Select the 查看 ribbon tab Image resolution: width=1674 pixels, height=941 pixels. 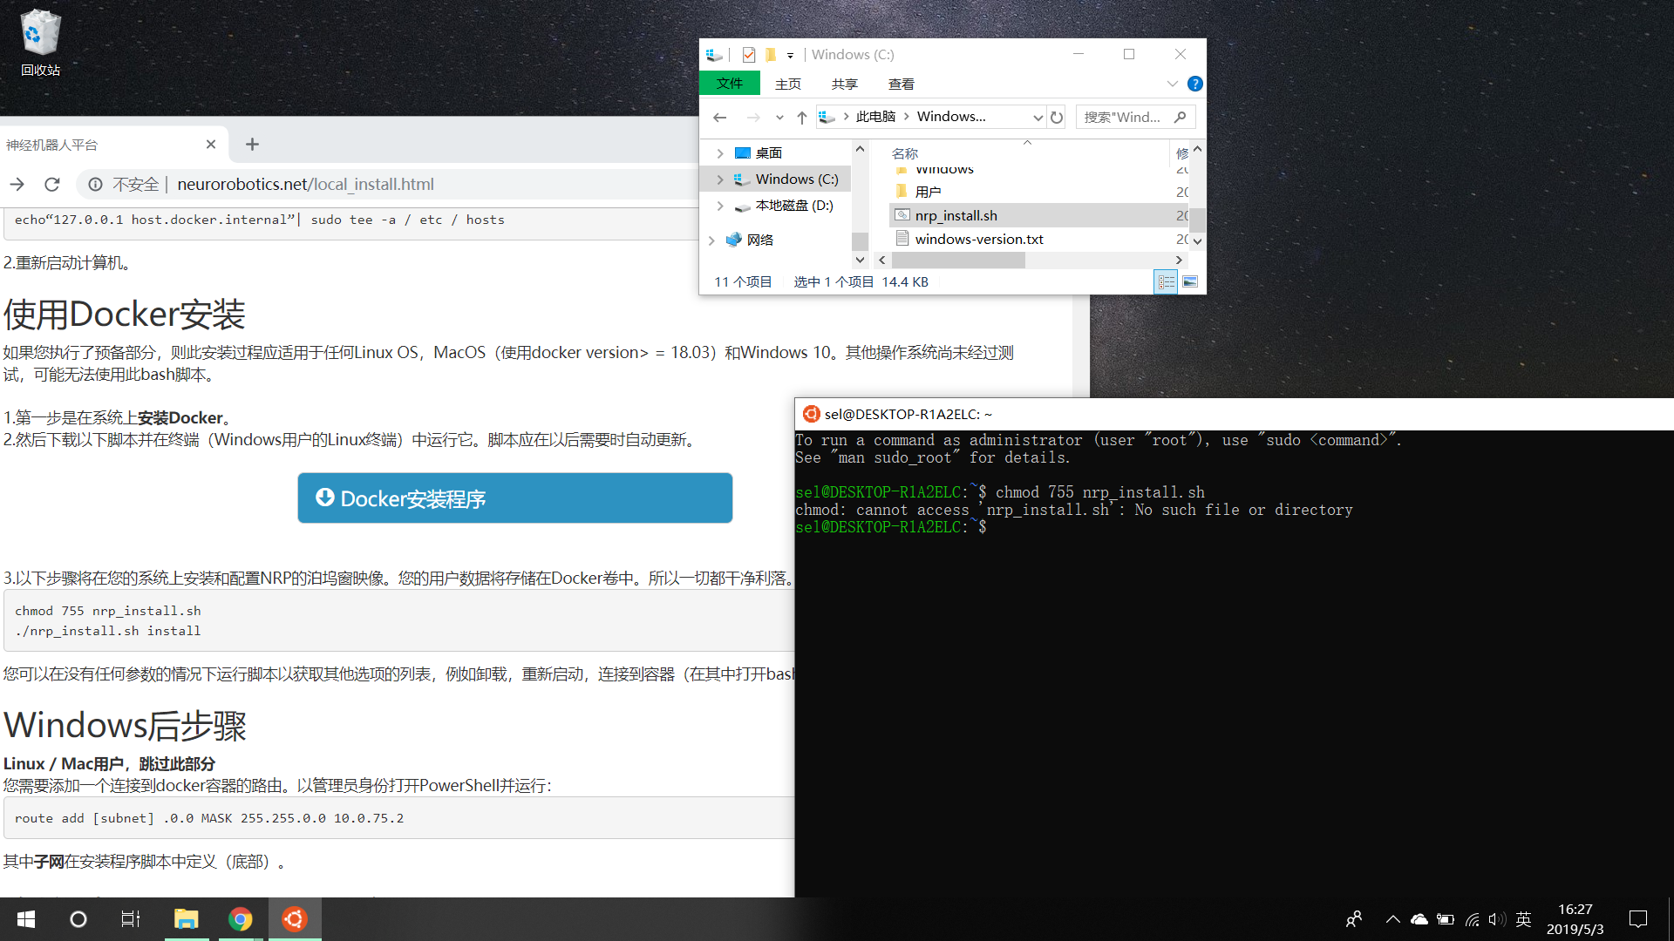coord(901,83)
